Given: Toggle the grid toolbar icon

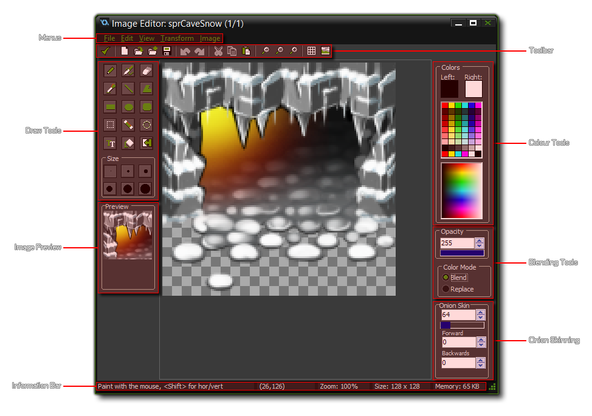Looking at the screenshot, I should [x=311, y=51].
